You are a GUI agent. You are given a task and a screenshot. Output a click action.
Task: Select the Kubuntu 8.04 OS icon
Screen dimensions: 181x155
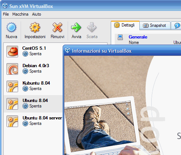click(x=12, y=86)
